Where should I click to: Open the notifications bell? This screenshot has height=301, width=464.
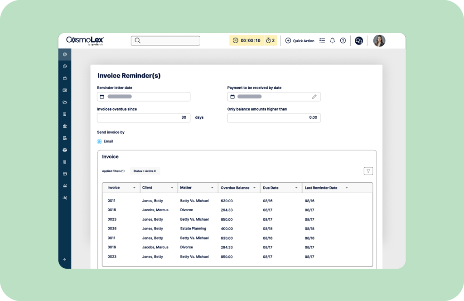pos(332,41)
